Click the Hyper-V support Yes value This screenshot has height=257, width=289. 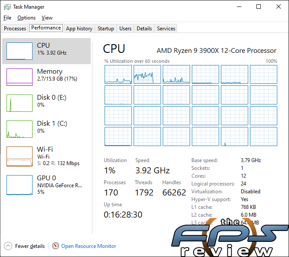click(x=245, y=199)
